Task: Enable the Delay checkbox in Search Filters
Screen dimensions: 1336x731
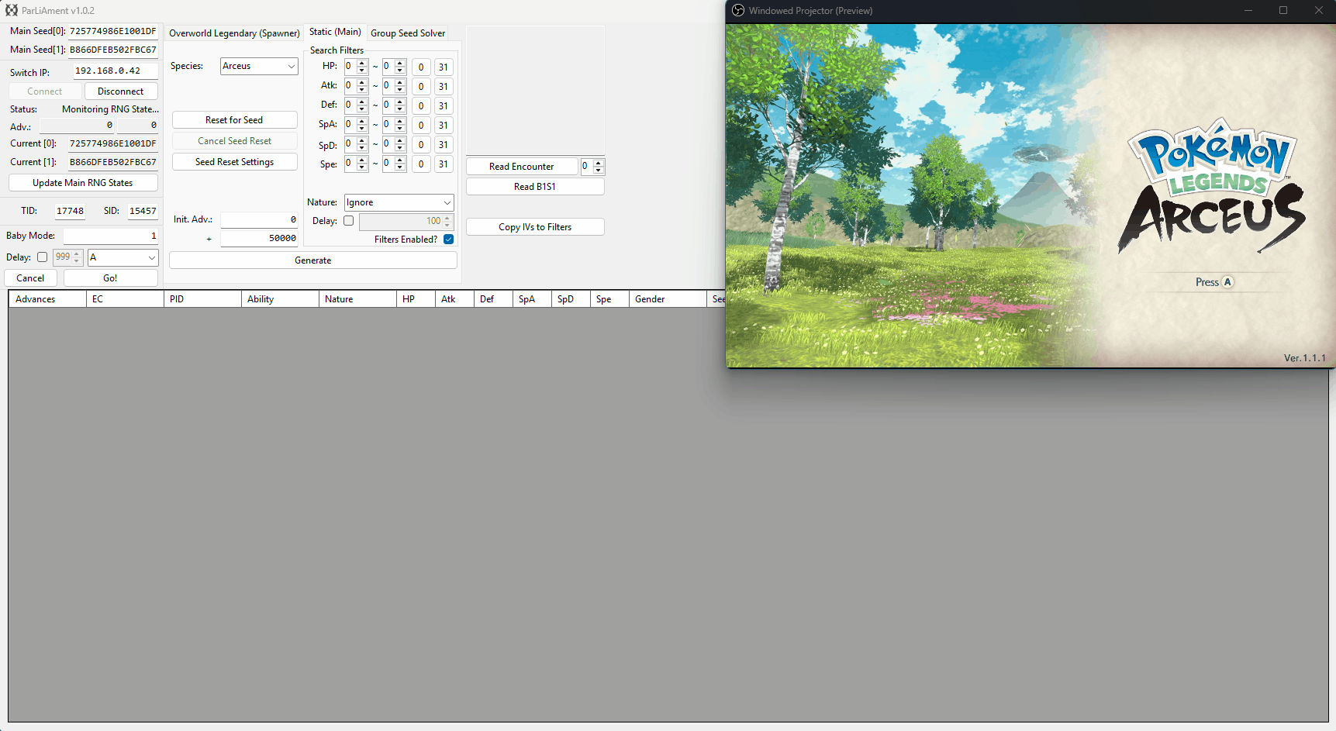Action: tap(349, 221)
